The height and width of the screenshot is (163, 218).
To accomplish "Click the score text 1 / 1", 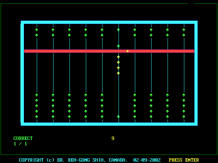I will [x=20, y=144].
